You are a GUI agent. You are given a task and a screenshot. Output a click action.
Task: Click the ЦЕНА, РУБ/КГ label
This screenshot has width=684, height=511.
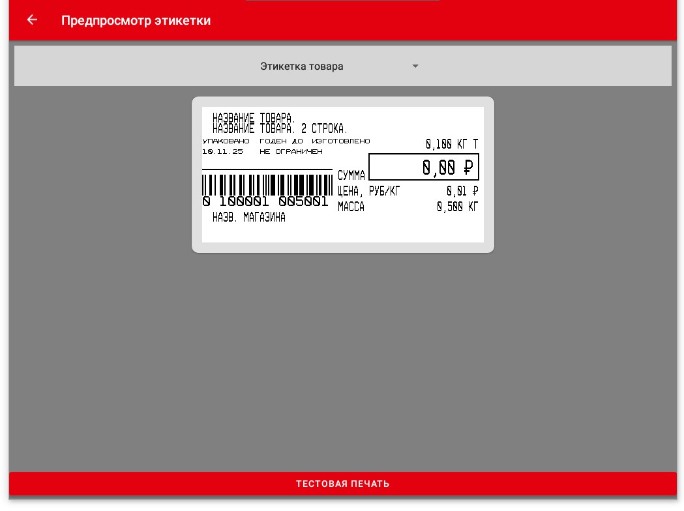point(368,191)
